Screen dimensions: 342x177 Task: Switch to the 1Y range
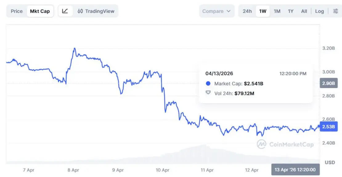[x=291, y=11]
